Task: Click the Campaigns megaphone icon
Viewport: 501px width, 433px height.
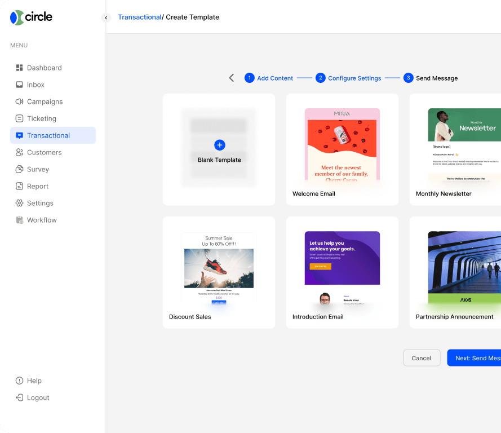Action: coord(20,101)
